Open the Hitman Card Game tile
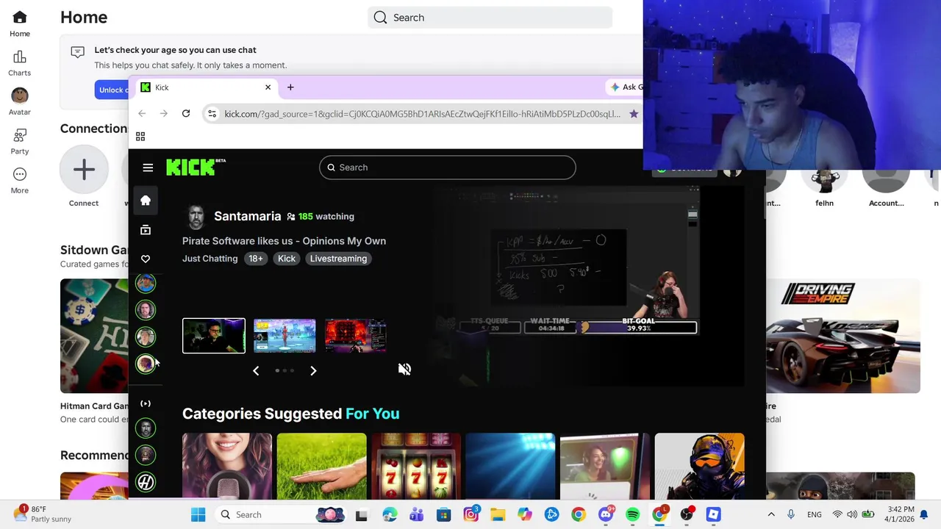The image size is (941, 529). [94, 336]
